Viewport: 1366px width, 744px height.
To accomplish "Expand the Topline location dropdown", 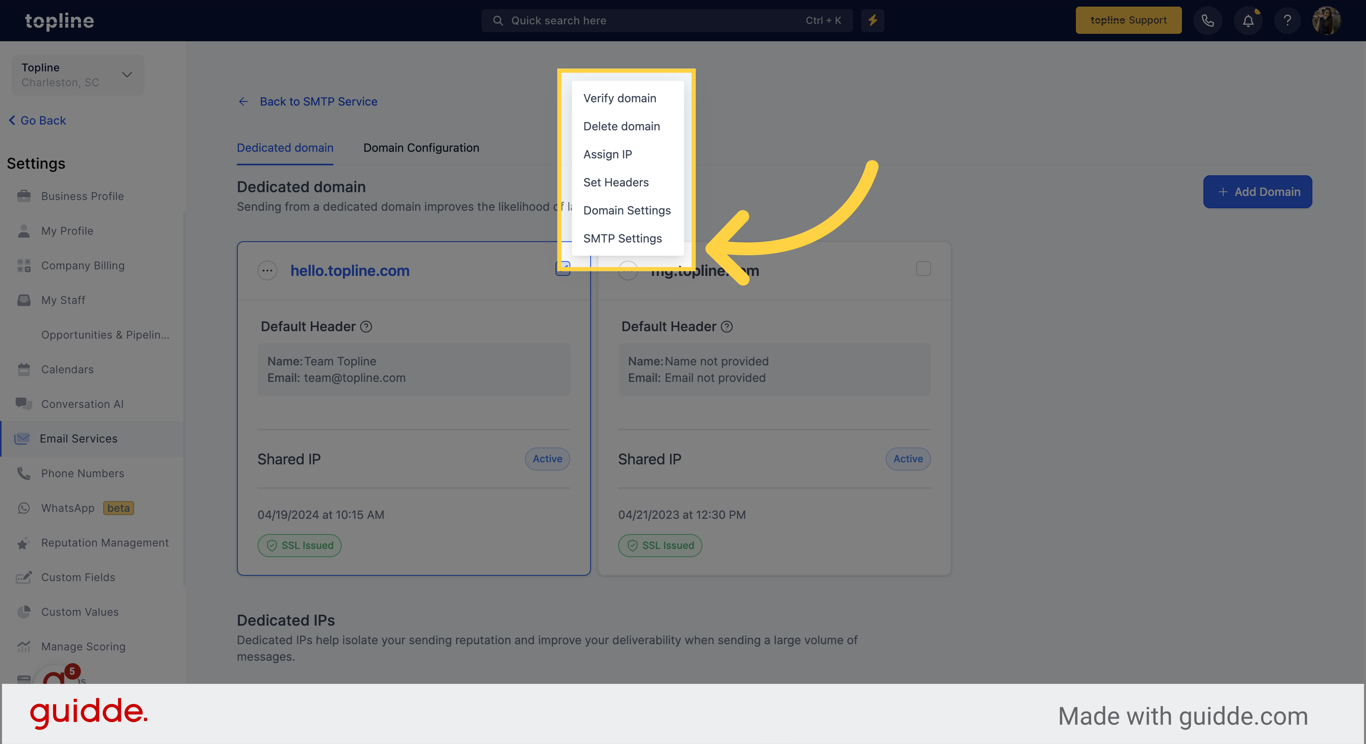I will (128, 74).
